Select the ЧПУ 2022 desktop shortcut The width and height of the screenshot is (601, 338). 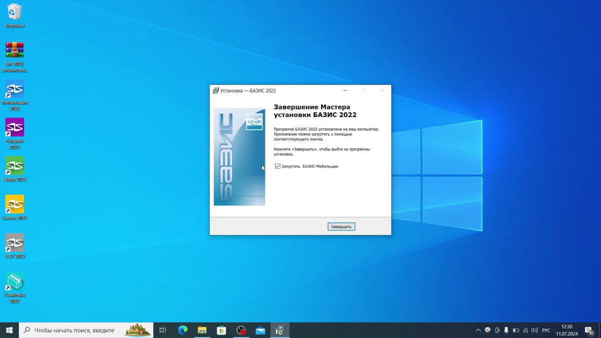pos(15,246)
